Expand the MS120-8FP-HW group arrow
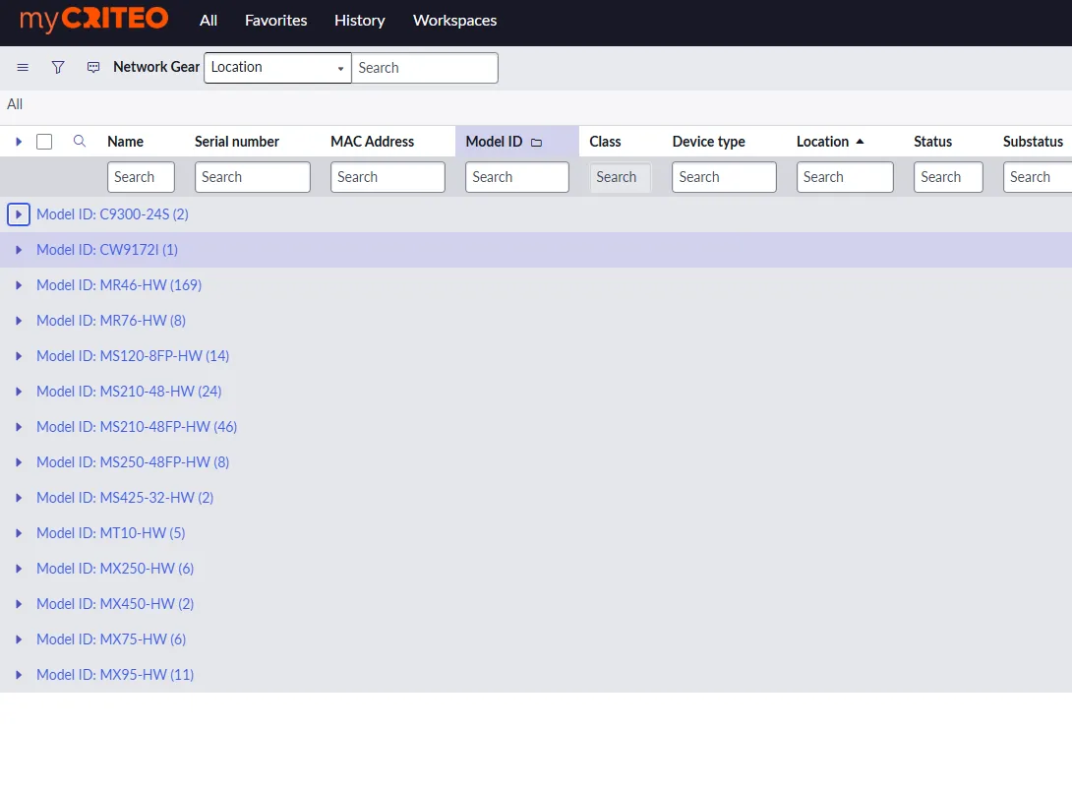This screenshot has height=790, width=1072. pos(19,356)
